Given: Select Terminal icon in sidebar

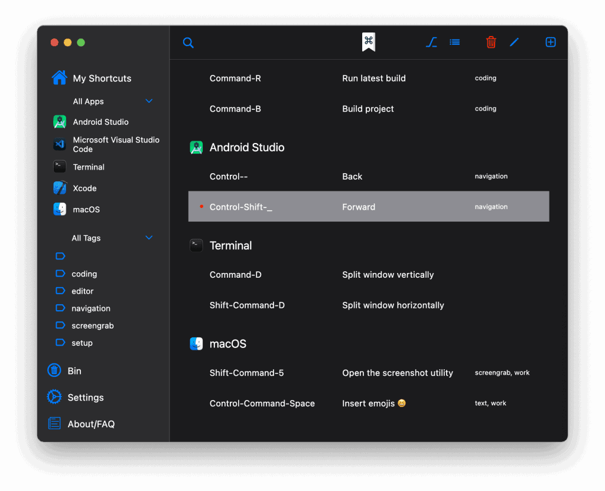Looking at the screenshot, I should click(x=60, y=167).
